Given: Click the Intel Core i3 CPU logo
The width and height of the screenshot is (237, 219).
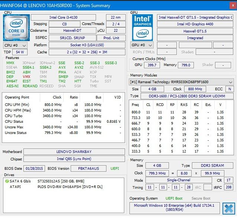Looking at the screenshot, I should 16,28.
